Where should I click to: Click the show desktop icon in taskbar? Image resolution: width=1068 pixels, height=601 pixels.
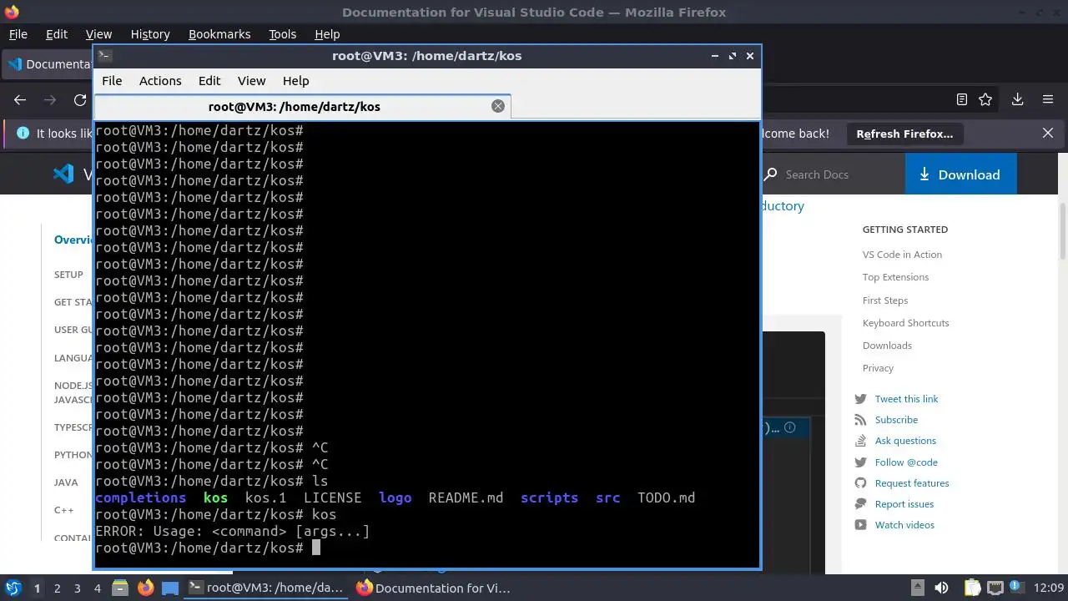point(170,588)
